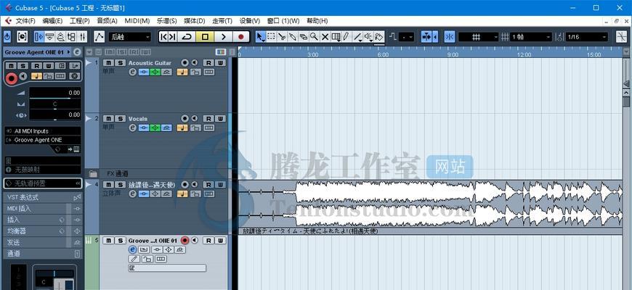The image size is (632, 290).
Task: Click the inspector volume value slider
Action: (x=54, y=93)
